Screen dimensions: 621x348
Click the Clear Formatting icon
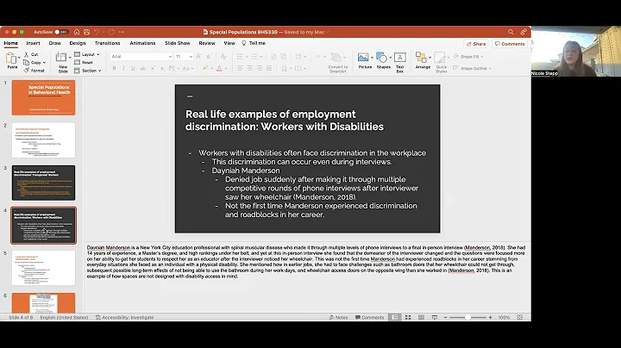(223, 57)
